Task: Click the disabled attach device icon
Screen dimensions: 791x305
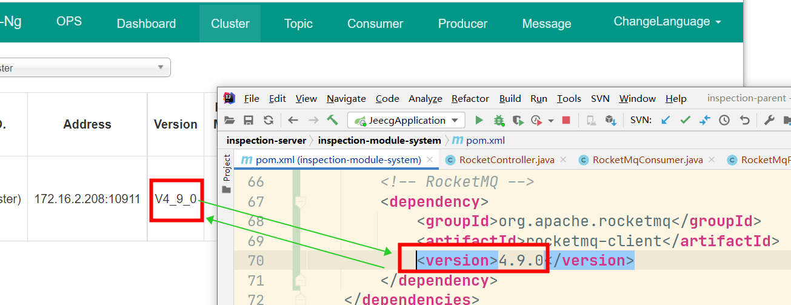Action: [x=591, y=120]
